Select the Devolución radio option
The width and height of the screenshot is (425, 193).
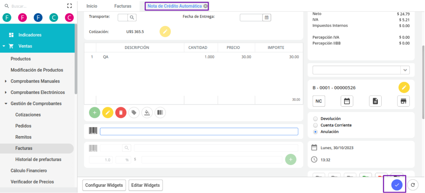pos(315,119)
